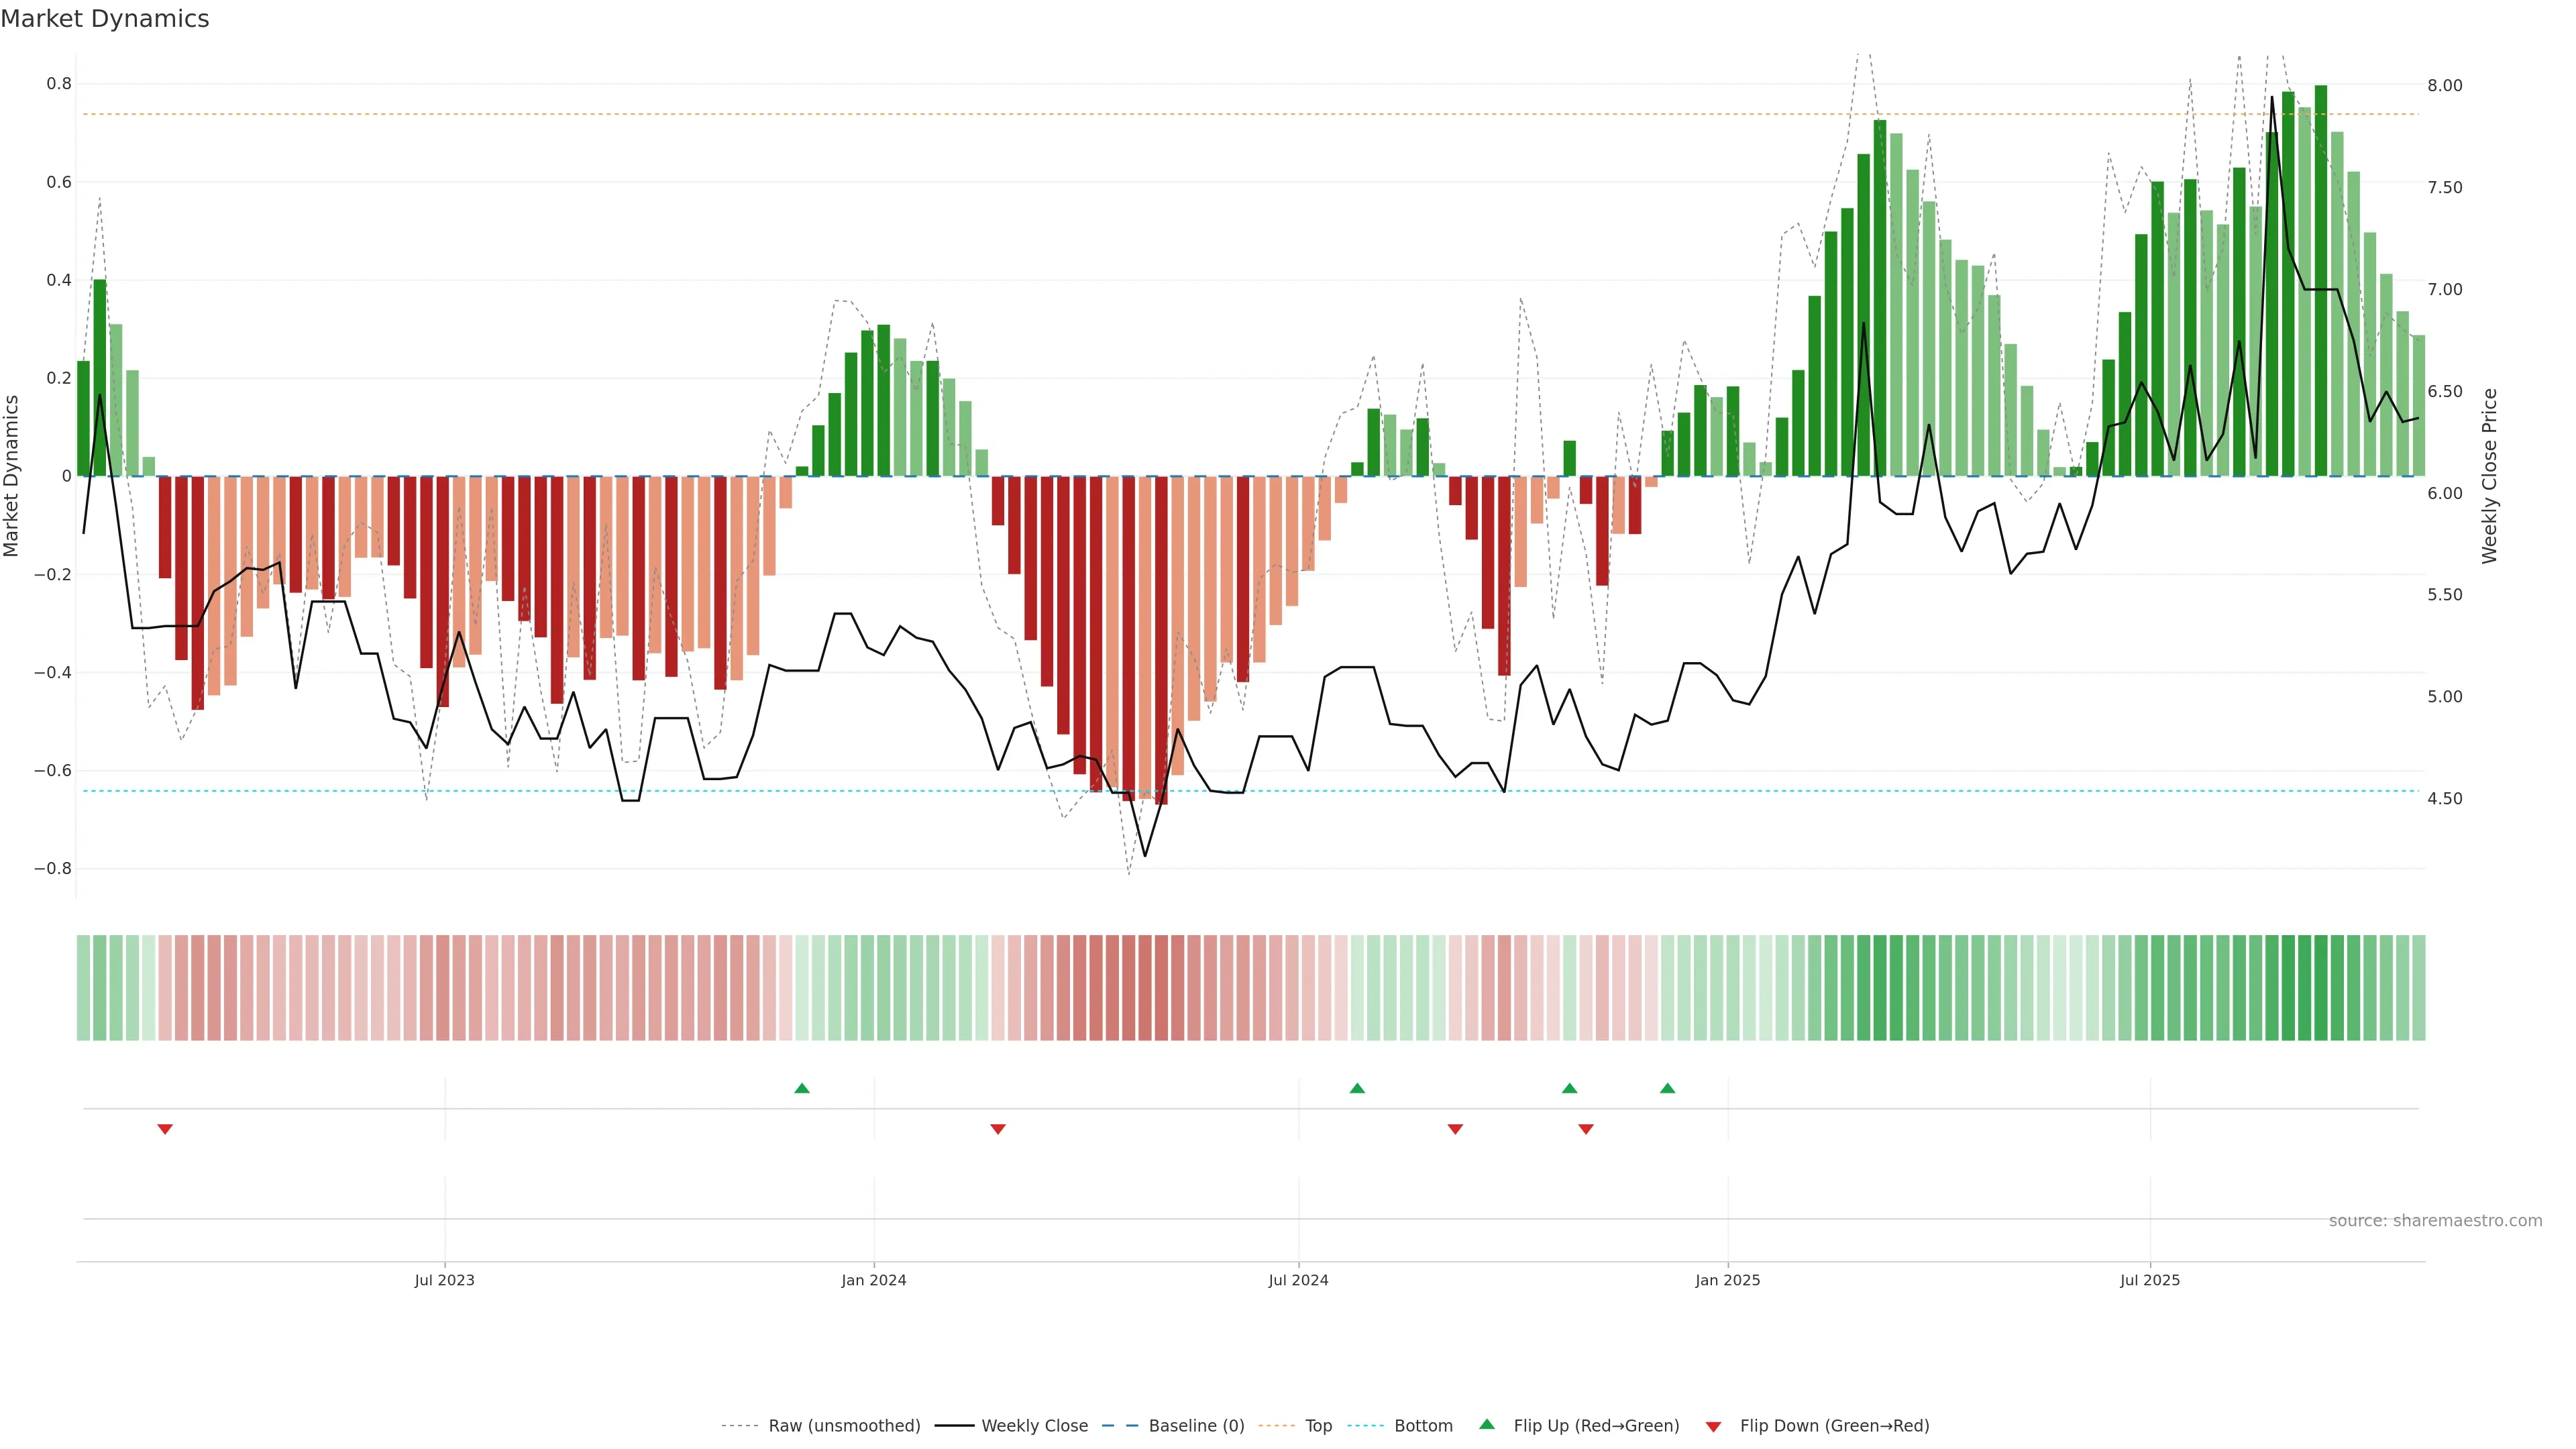Click the leftmost red flip-down triangle marker

[x=165, y=1129]
